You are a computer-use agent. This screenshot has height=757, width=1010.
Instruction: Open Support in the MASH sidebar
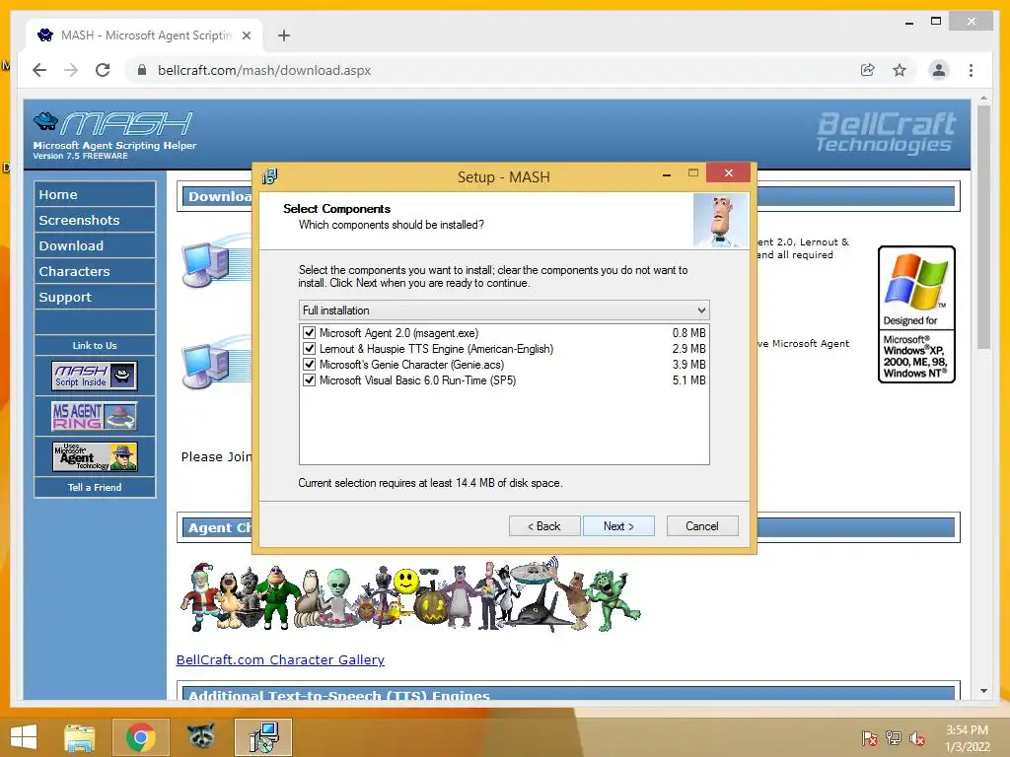[95, 298]
